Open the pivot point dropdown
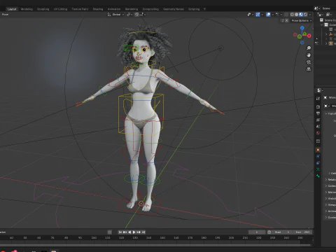The image size is (336, 252). pos(129,15)
